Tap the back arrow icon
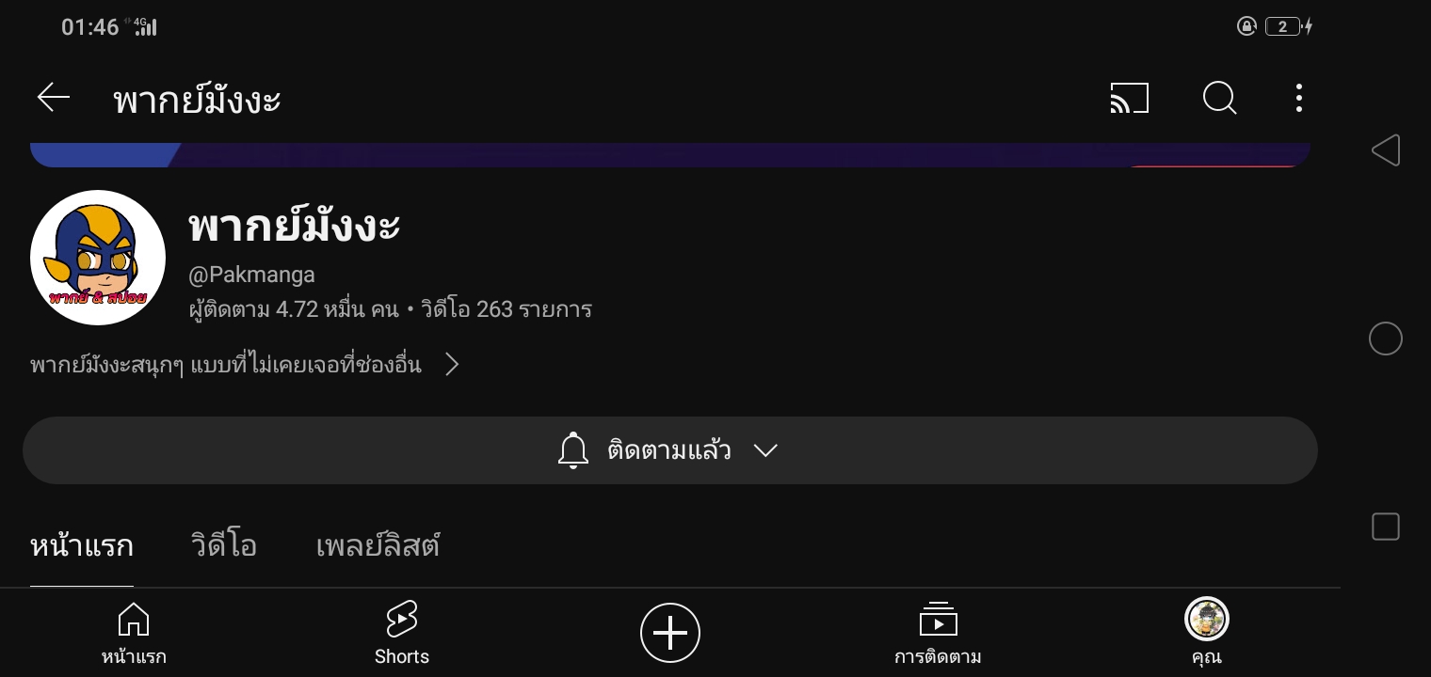Image resolution: width=1431 pixels, height=677 pixels. point(54,98)
